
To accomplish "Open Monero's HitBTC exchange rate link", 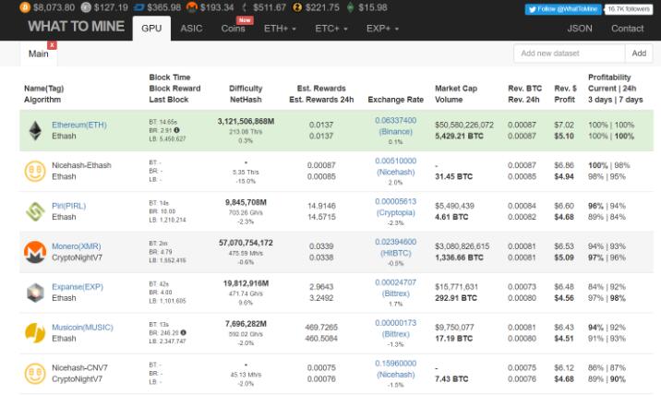I will 395,247.
